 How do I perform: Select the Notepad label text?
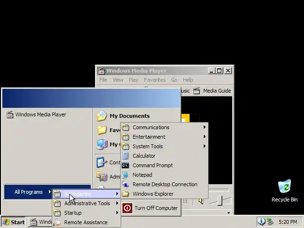pyautogui.click(x=142, y=175)
